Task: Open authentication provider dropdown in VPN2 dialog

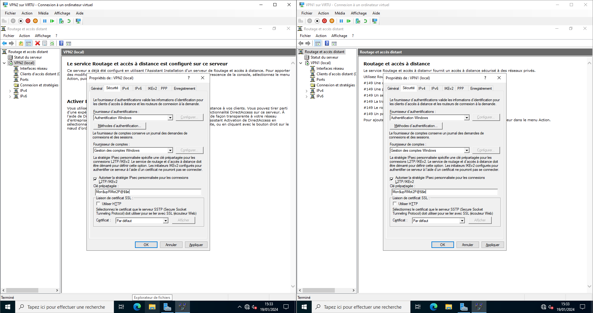Action: coord(170,118)
